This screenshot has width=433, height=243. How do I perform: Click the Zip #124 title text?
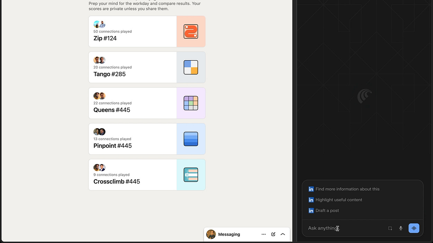pos(105,38)
